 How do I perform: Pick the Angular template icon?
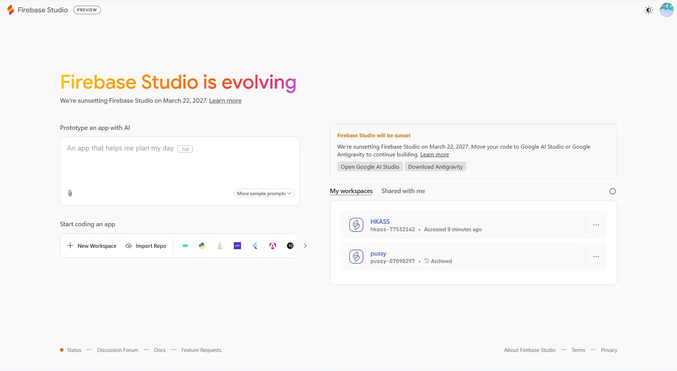(x=273, y=246)
